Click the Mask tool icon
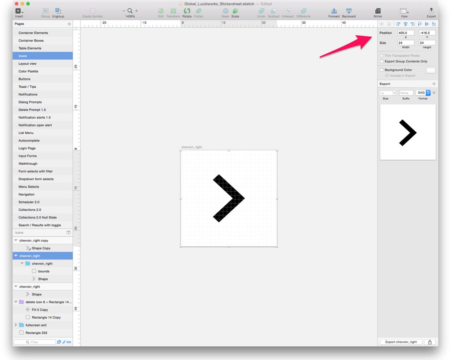 coord(225,11)
